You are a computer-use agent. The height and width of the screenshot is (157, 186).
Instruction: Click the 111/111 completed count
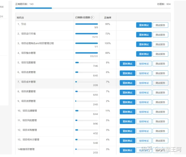(94, 56)
